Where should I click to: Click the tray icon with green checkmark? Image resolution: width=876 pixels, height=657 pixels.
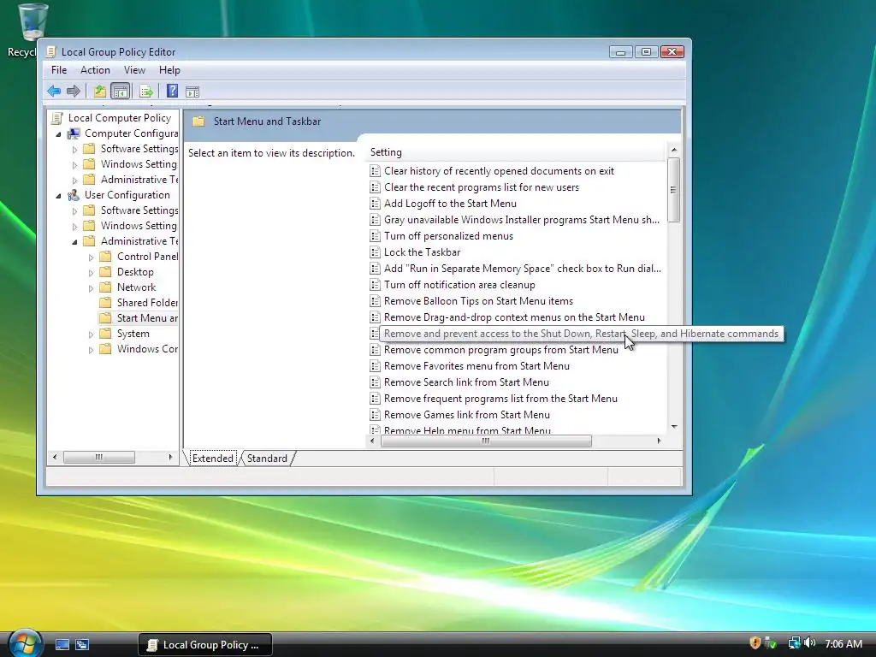[x=771, y=643]
